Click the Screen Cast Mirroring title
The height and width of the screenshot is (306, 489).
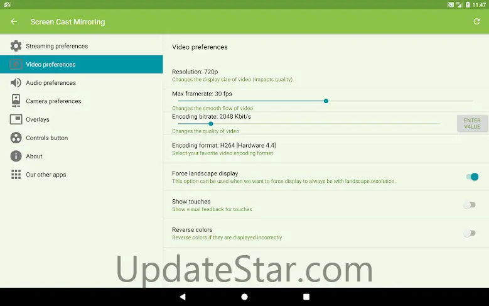coord(68,22)
